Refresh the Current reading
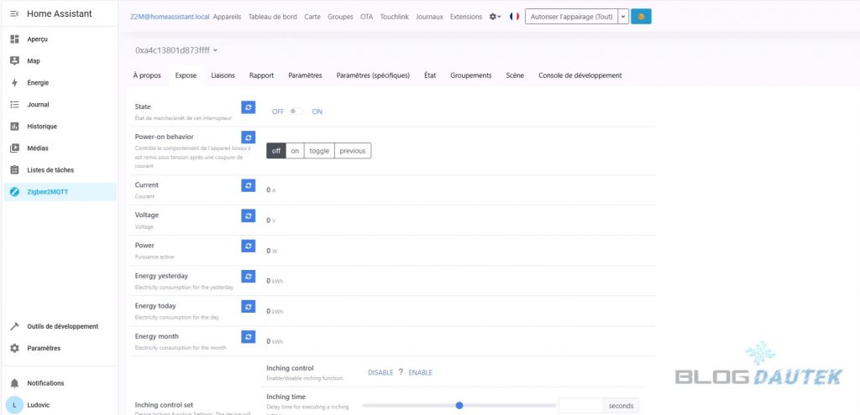Image resolution: width=860 pixels, height=415 pixels. [248, 185]
